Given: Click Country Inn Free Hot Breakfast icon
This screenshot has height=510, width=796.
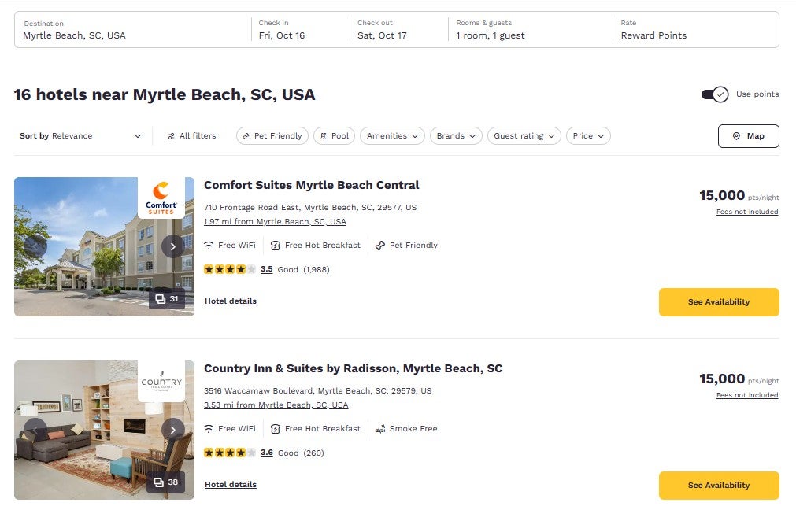Looking at the screenshot, I should click(x=275, y=429).
